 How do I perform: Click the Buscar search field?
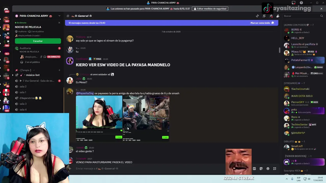303,16
